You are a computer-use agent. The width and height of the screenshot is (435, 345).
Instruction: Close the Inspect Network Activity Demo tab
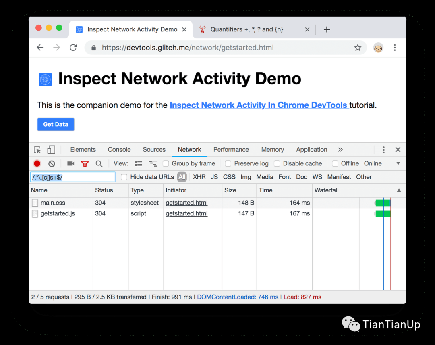tap(184, 29)
